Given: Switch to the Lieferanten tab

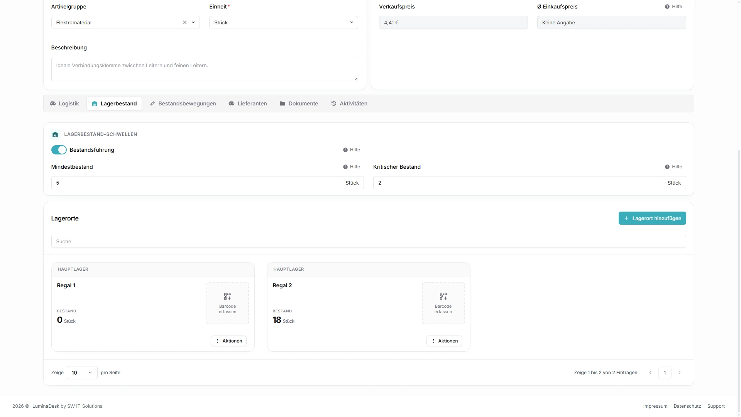Looking at the screenshot, I should pos(248,103).
